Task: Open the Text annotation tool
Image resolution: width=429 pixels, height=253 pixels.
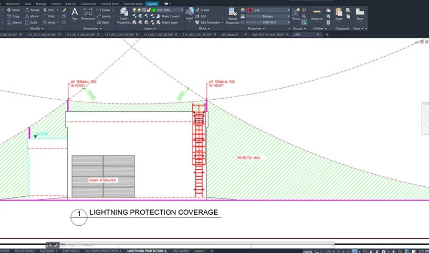Action: (75, 13)
